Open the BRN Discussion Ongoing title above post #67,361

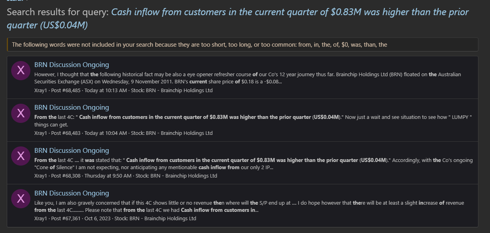(x=72, y=193)
